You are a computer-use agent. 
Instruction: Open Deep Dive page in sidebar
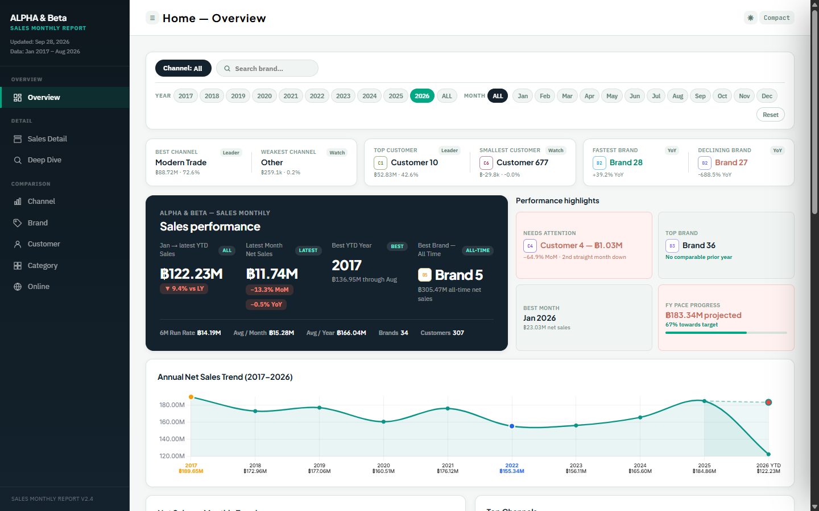point(65,160)
